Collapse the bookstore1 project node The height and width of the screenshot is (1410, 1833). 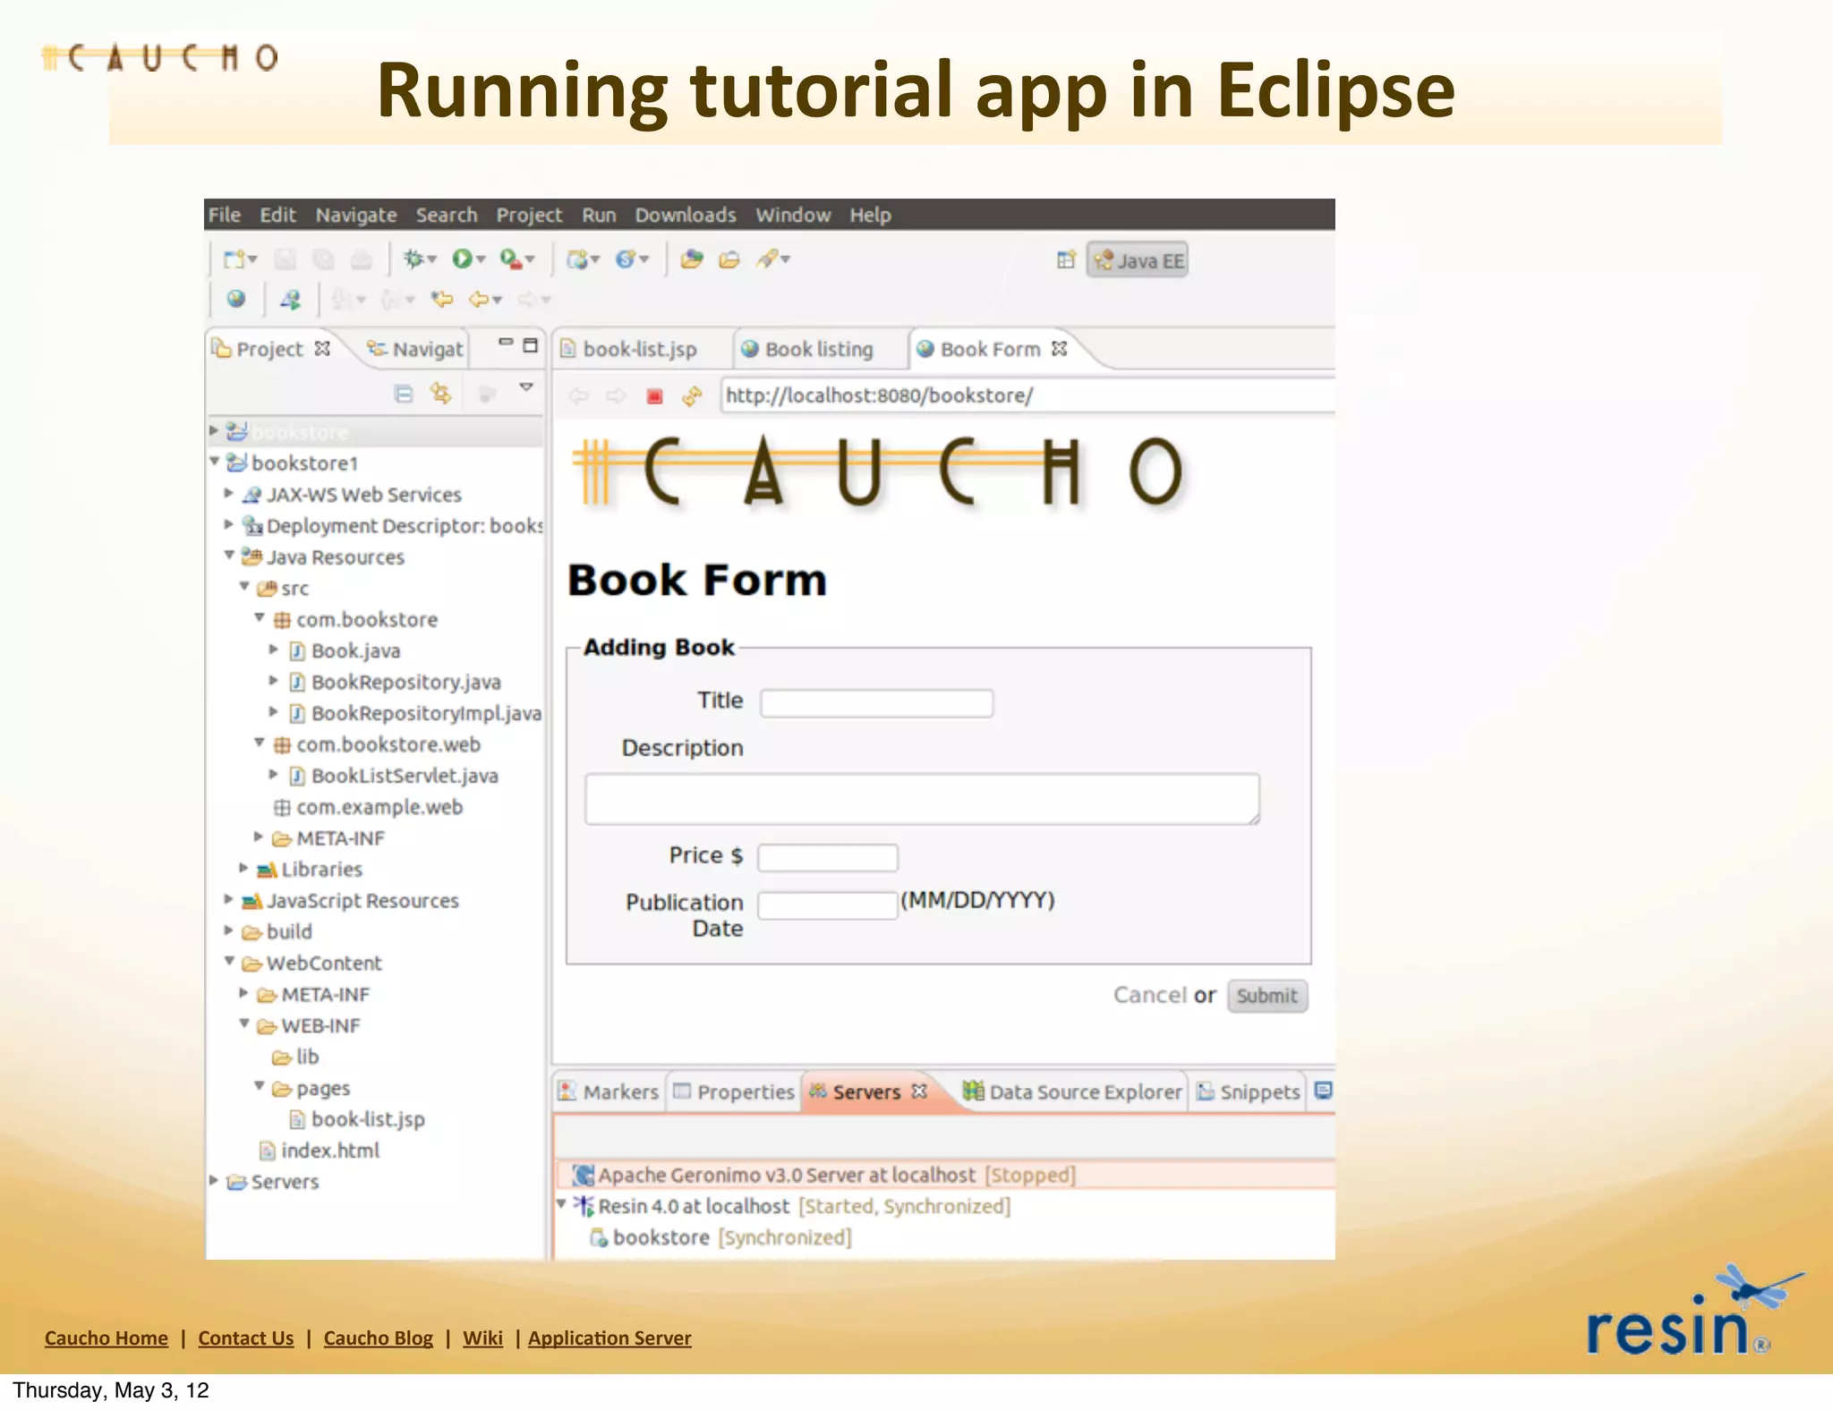click(215, 462)
